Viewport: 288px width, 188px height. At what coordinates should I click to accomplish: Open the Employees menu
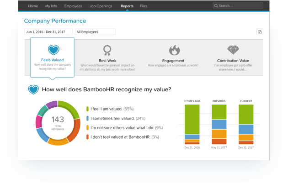[73, 6]
